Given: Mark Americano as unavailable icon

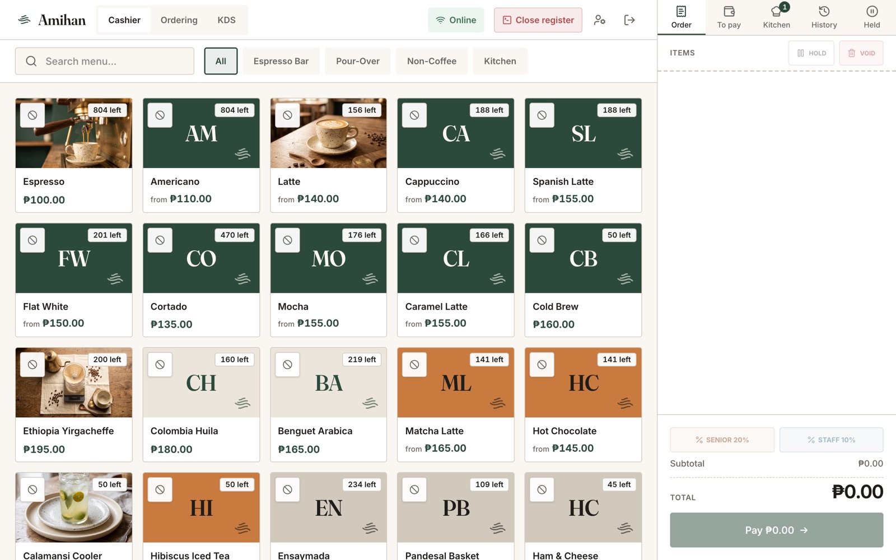Looking at the screenshot, I should 160,115.
